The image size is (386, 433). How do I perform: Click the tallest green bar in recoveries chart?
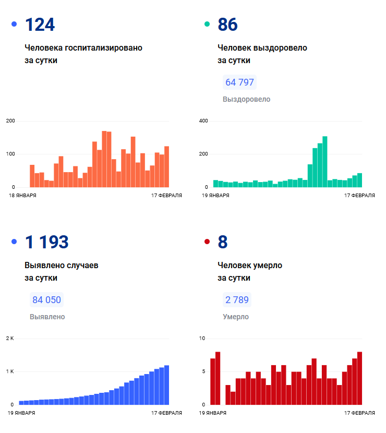[x=324, y=162]
